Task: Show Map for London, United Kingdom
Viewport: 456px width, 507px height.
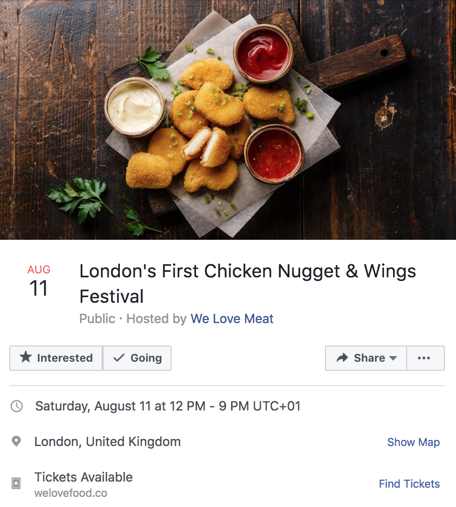Action: 413,442
